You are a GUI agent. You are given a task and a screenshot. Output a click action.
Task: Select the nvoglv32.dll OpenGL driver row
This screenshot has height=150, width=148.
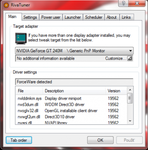click(71, 111)
